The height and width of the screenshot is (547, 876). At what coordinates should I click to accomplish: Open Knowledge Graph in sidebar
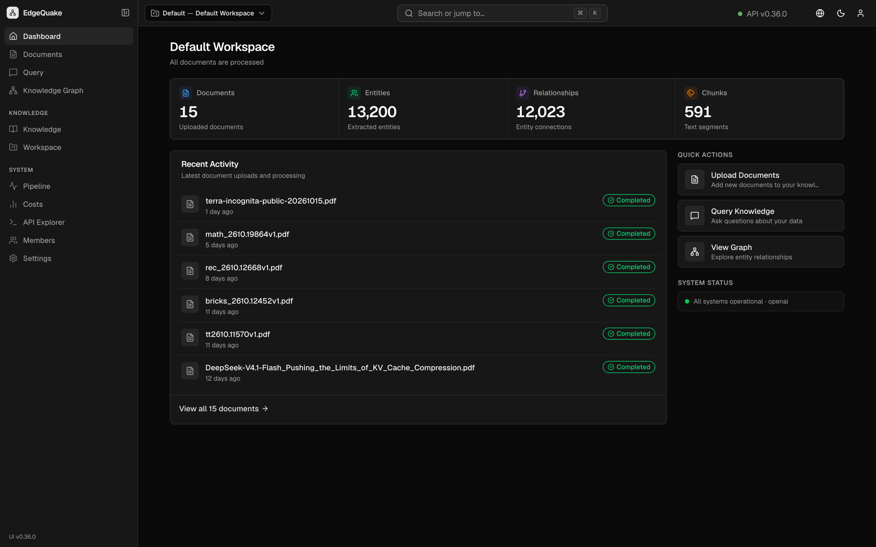(x=69, y=90)
